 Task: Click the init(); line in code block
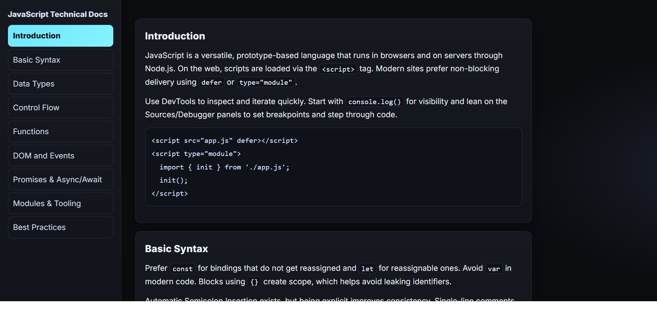(x=173, y=180)
